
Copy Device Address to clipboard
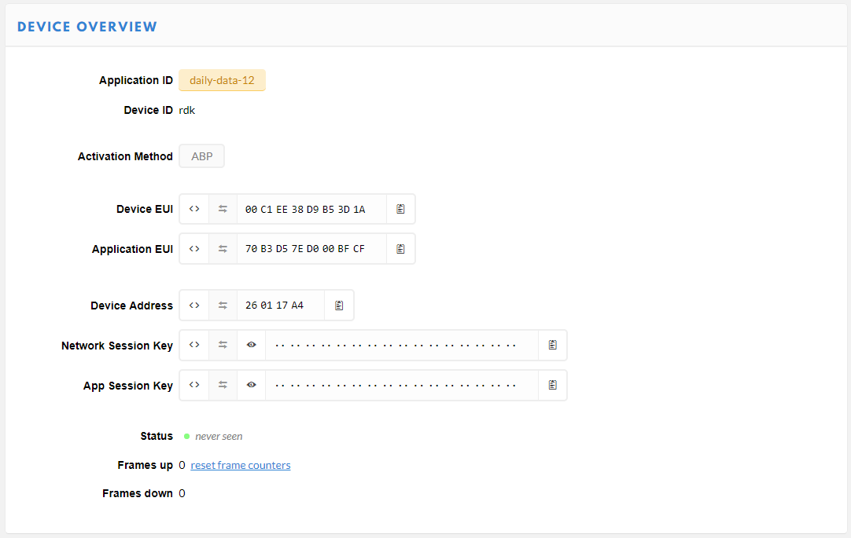[339, 306]
